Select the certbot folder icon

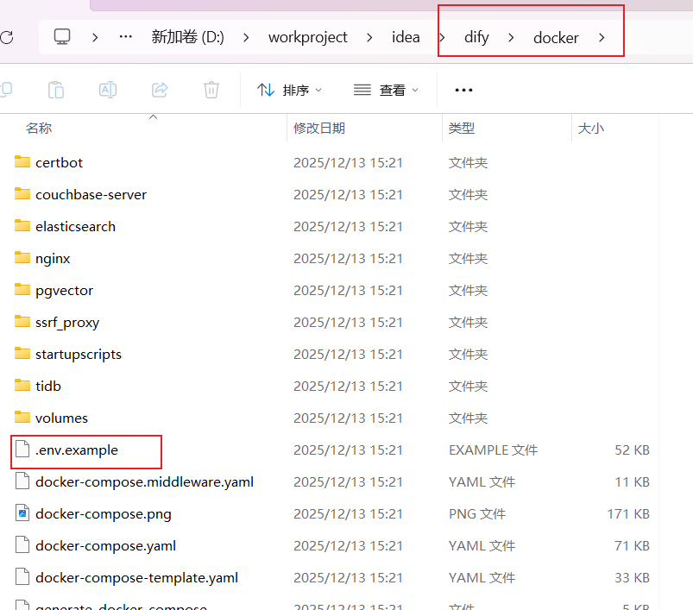pyautogui.click(x=22, y=161)
